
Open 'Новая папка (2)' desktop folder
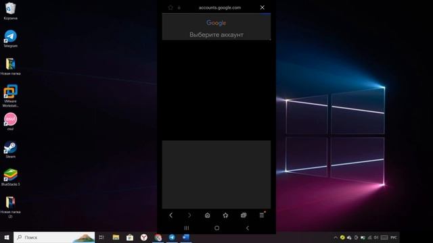tap(11, 207)
